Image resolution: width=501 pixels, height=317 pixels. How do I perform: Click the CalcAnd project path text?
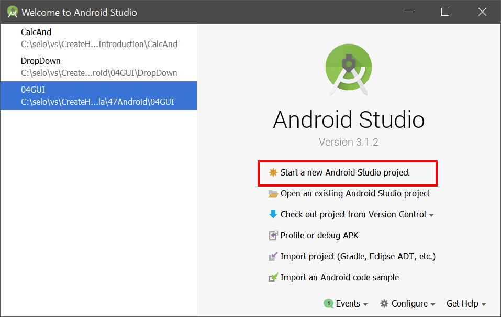coord(99,44)
